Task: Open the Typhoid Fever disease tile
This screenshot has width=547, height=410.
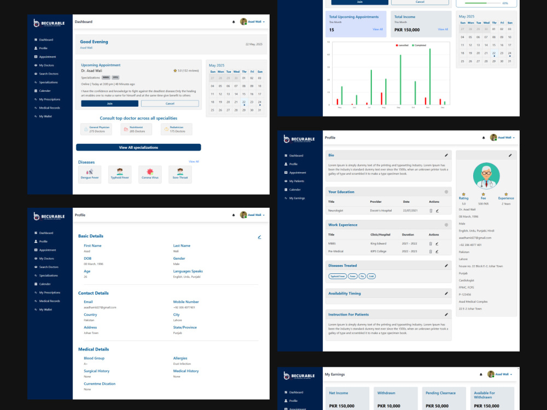Action: [120, 174]
